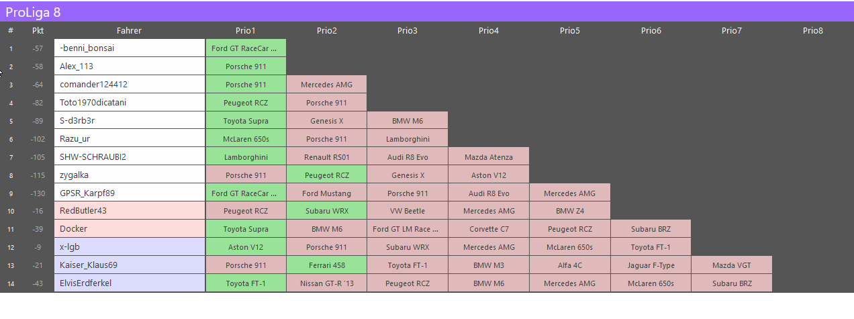Choose the Mazda VGT cell

732,265
